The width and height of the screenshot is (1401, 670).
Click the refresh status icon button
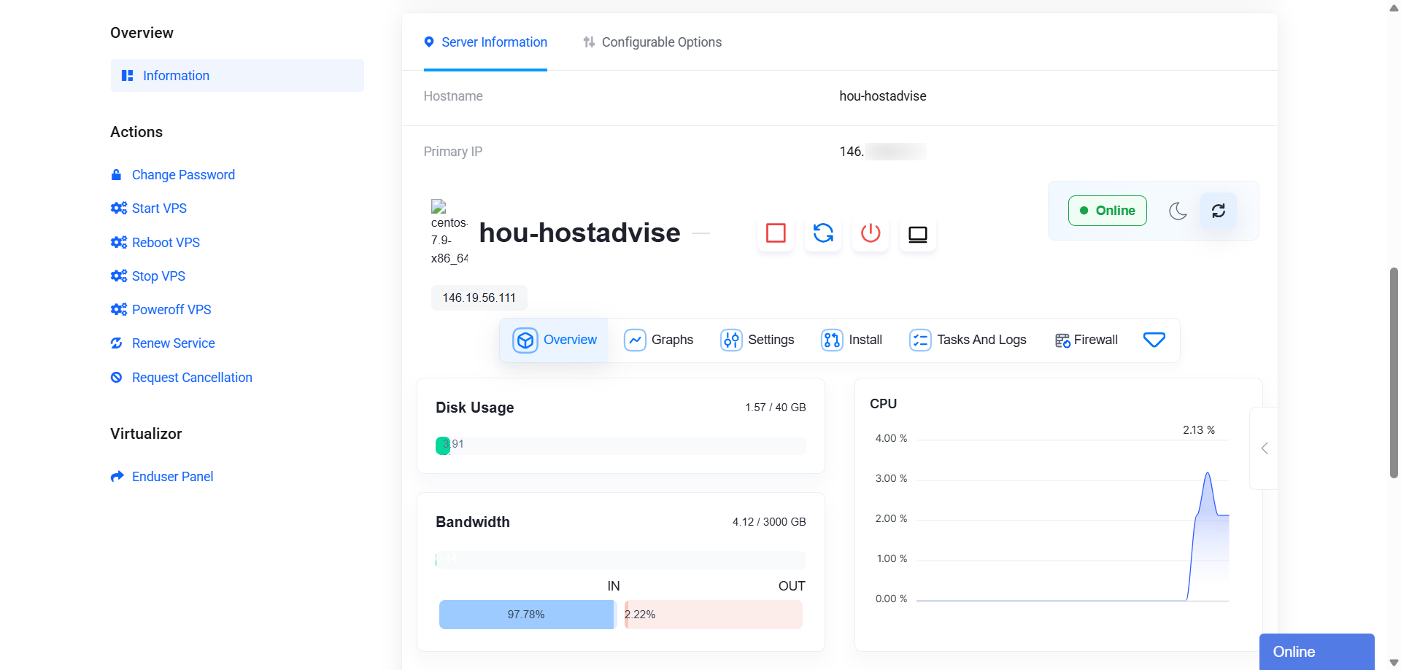tap(1219, 211)
